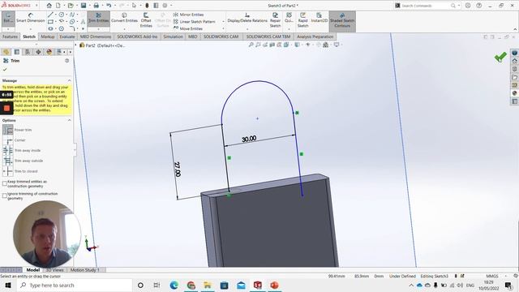Select Trim away inside option

pos(8,150)
